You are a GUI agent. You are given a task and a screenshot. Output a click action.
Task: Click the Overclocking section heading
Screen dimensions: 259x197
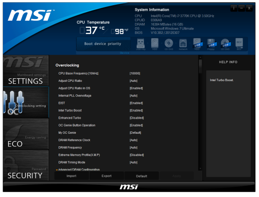click(67, 65)
